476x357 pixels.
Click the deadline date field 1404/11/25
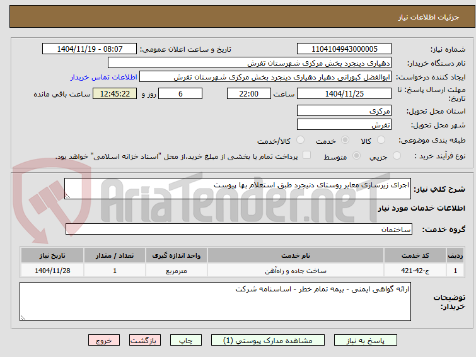pos(344,93)
